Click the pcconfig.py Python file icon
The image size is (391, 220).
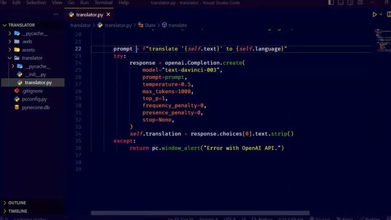pos(16,99)
